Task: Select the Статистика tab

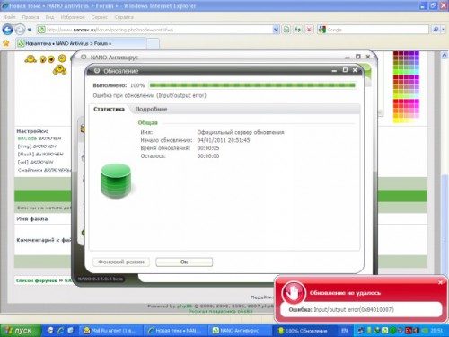Action: point(109,109)
